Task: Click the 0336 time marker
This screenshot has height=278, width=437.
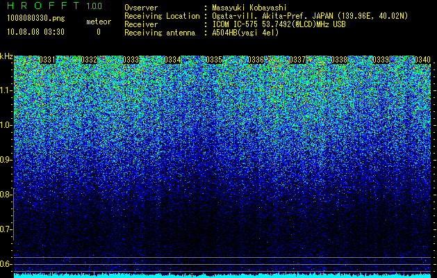Action: (x=256, y=60)
